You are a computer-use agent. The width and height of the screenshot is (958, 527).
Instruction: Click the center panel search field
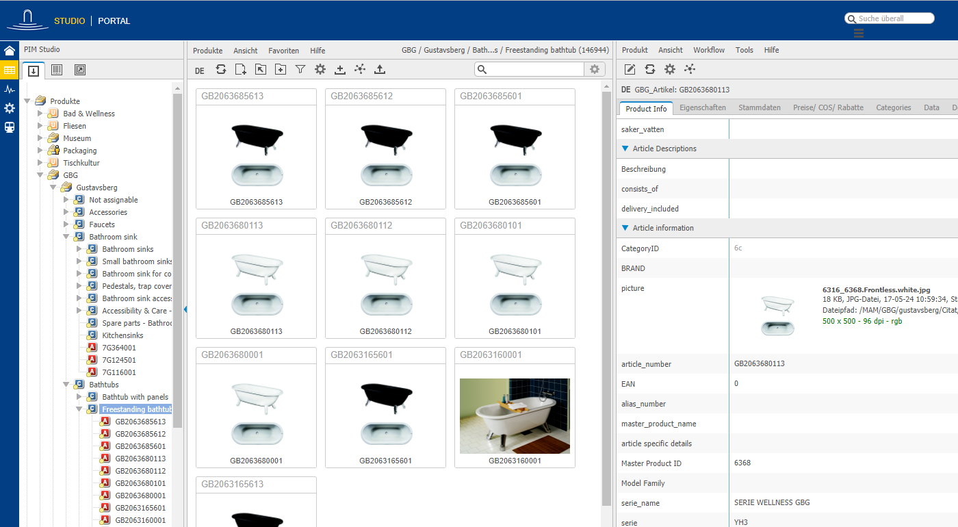pyautogui.click(x=530, y=69)
